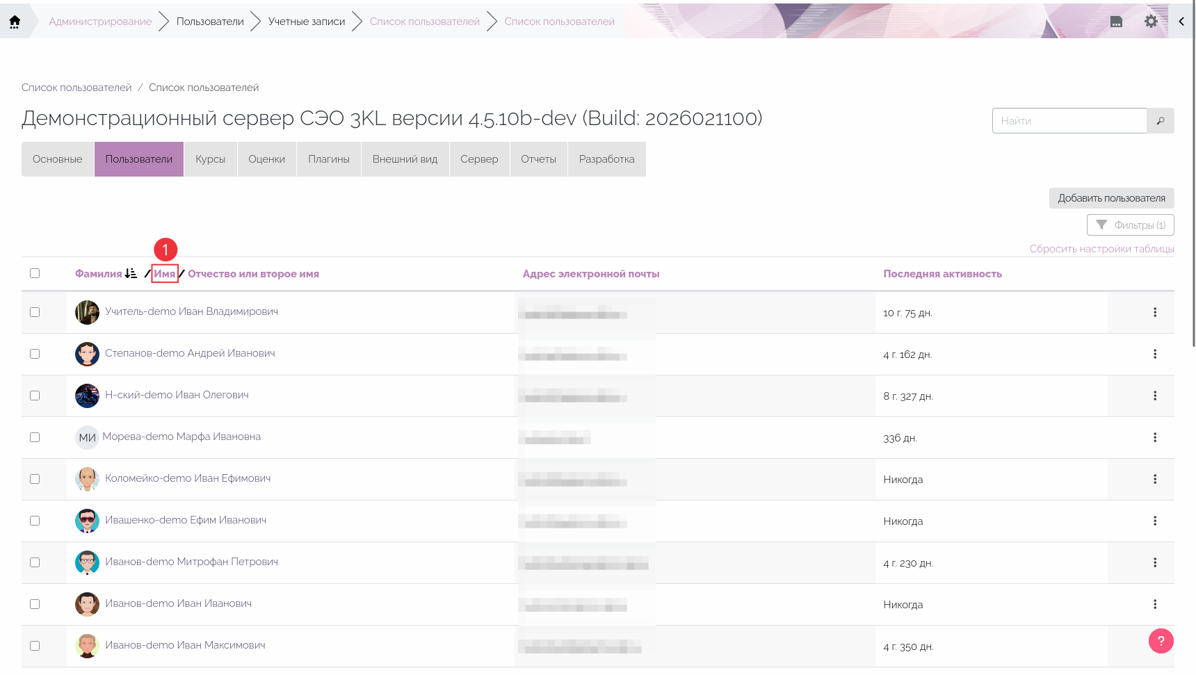The width and height of the screenshot is (1196, 675).
Task: Open the МИ initials avatar of Морева-demo
Action: click(x=87, y=437)
